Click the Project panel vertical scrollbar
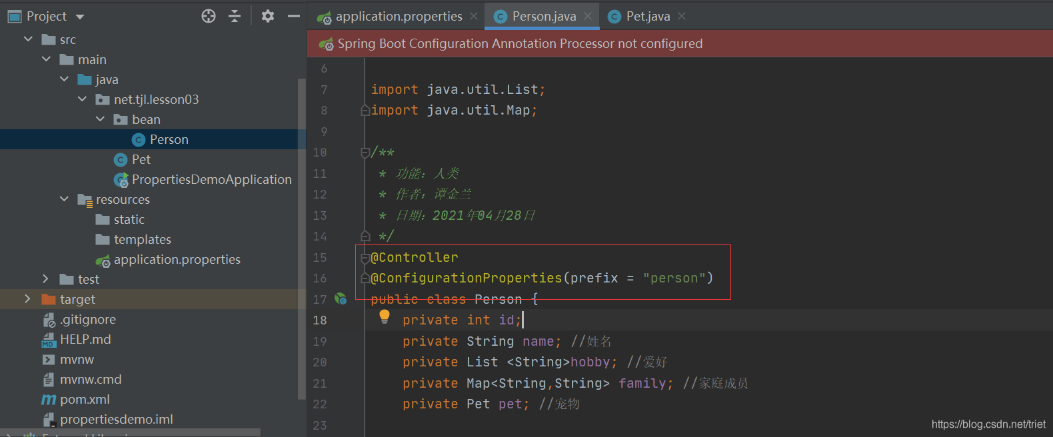The height and width of the screenshot is (437, 1053). click(302, 238)
